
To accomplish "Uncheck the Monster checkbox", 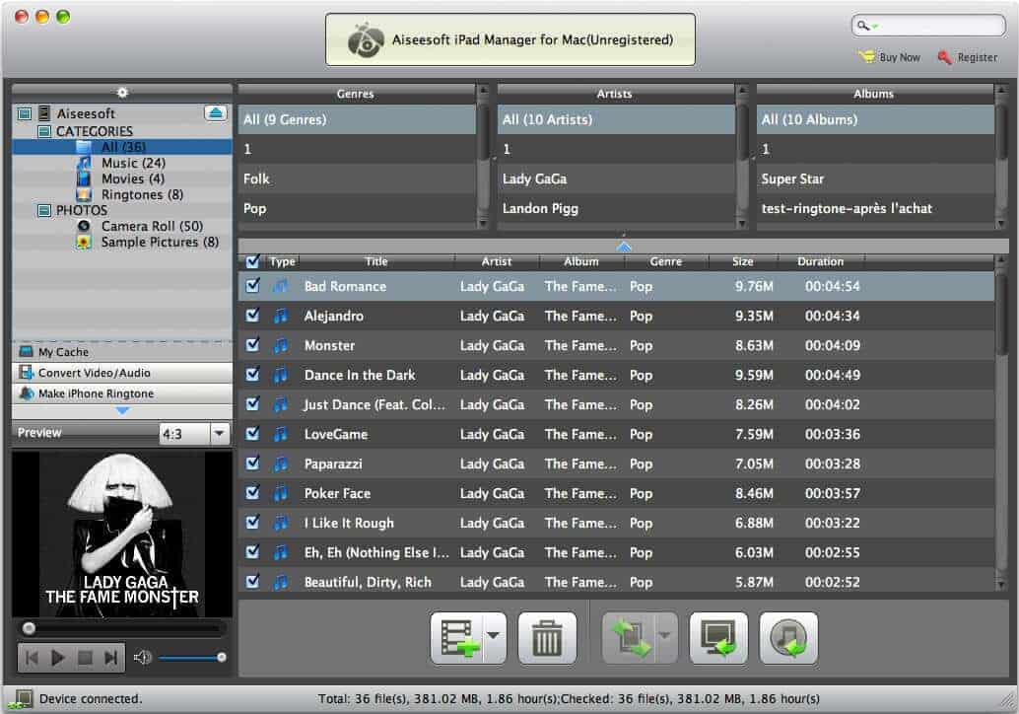I will (x=253, y=344).
